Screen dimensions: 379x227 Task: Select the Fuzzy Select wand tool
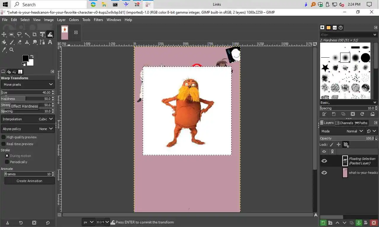[27, 35]
